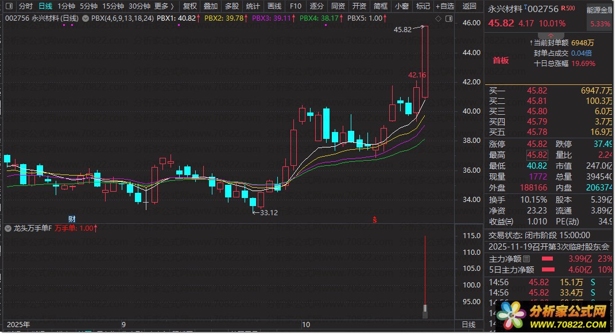The image size is (616, 334).
Task: Switch to the 30分钟 period
Action: coord(140,6)
